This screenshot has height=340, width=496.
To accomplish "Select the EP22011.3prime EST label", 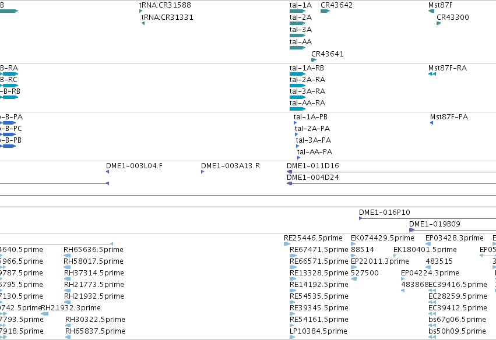I will [x=380, y=261].
